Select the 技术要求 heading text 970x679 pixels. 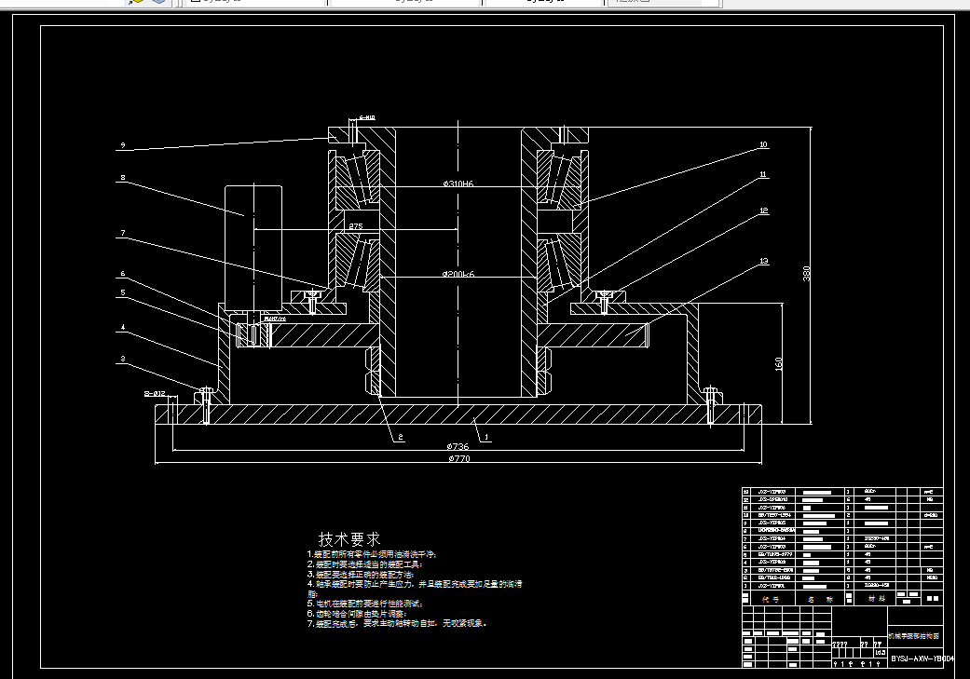click(x=349, y=539)
